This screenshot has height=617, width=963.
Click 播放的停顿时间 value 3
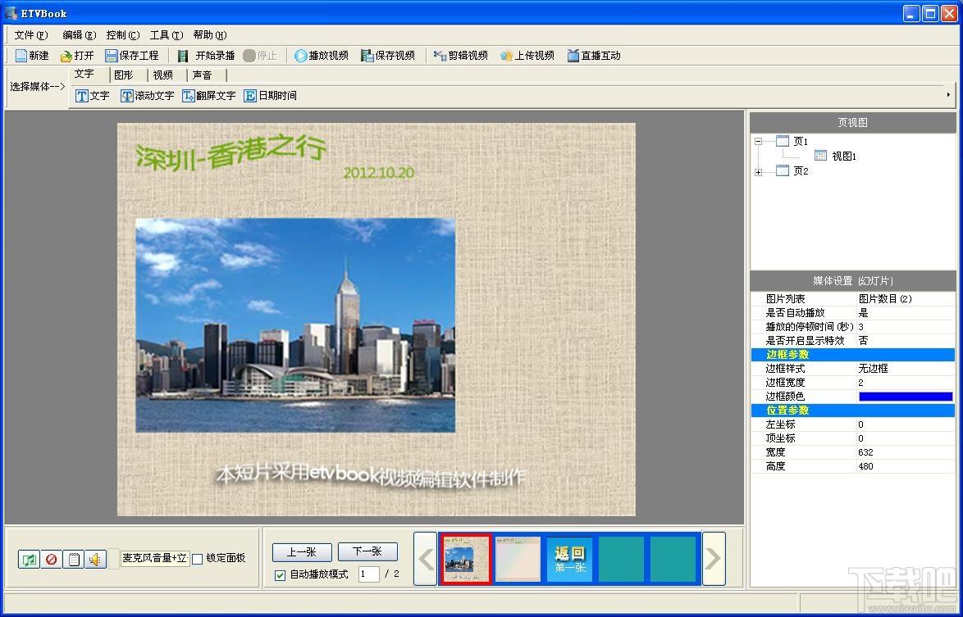[x=861, y=327]
